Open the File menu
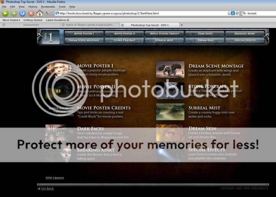 [4, 7]
